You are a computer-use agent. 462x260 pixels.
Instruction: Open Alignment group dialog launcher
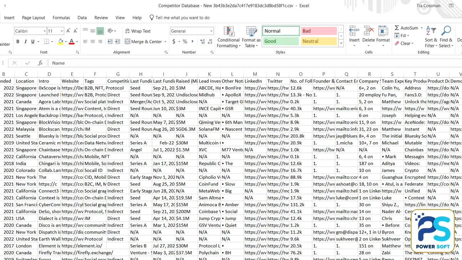(x=166, y=52)
